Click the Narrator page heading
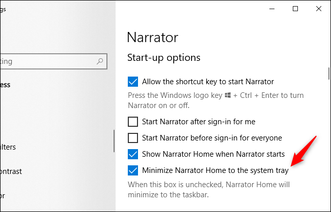This screenshot has height=212, width=331. (153, 38)
